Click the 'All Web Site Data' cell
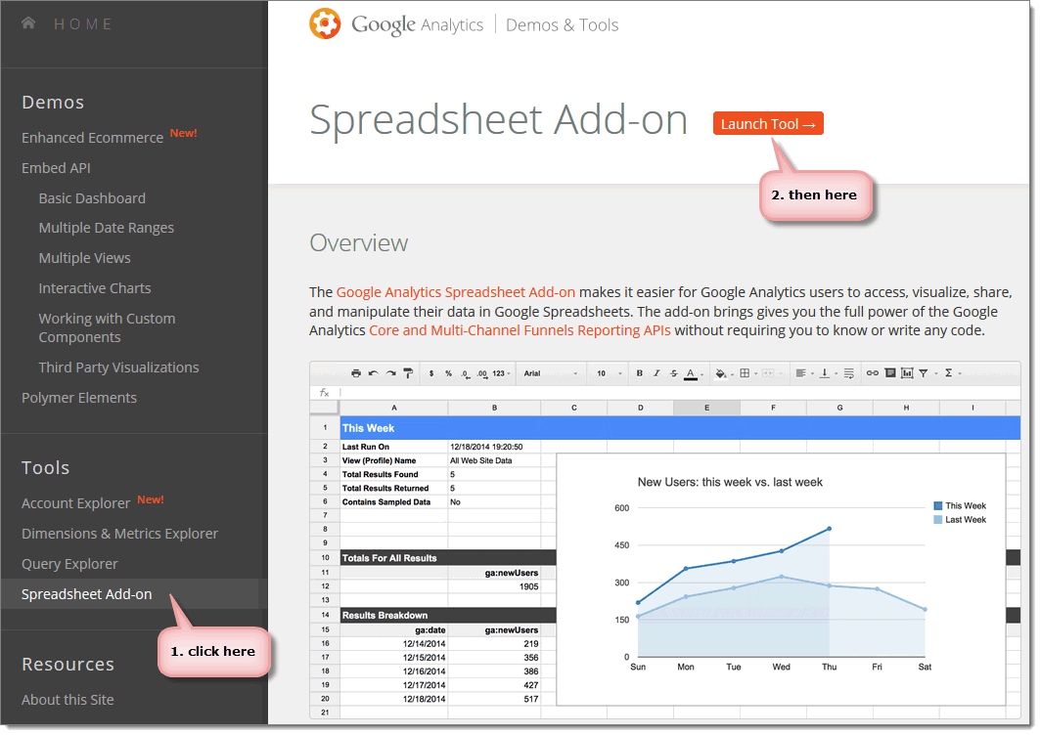This screenshot has width=1040, height=735. pos(494,460)
